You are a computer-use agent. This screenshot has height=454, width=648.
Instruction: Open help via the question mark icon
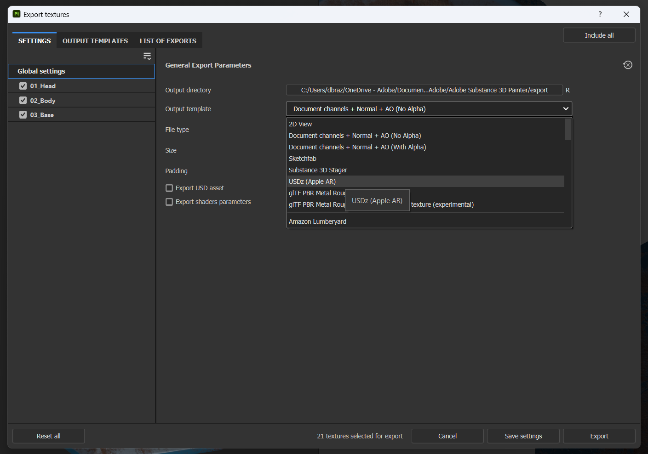tap(600, 14)
